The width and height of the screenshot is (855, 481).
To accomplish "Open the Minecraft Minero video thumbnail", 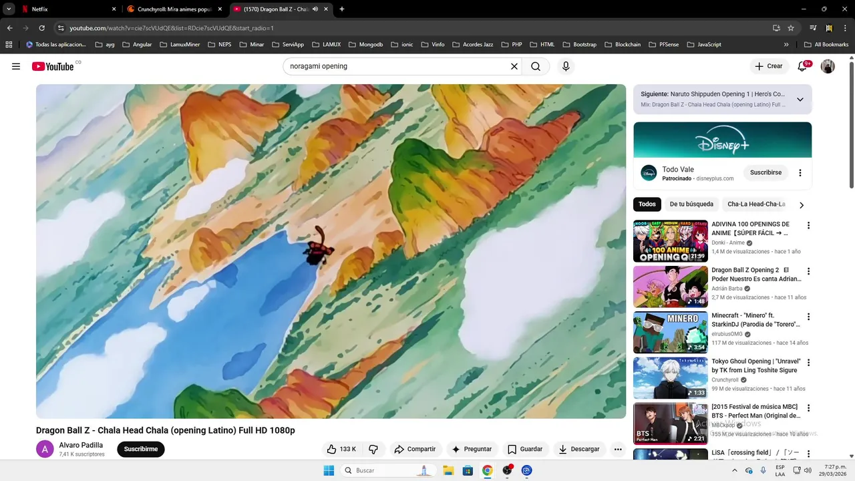I will coord(670,332).
